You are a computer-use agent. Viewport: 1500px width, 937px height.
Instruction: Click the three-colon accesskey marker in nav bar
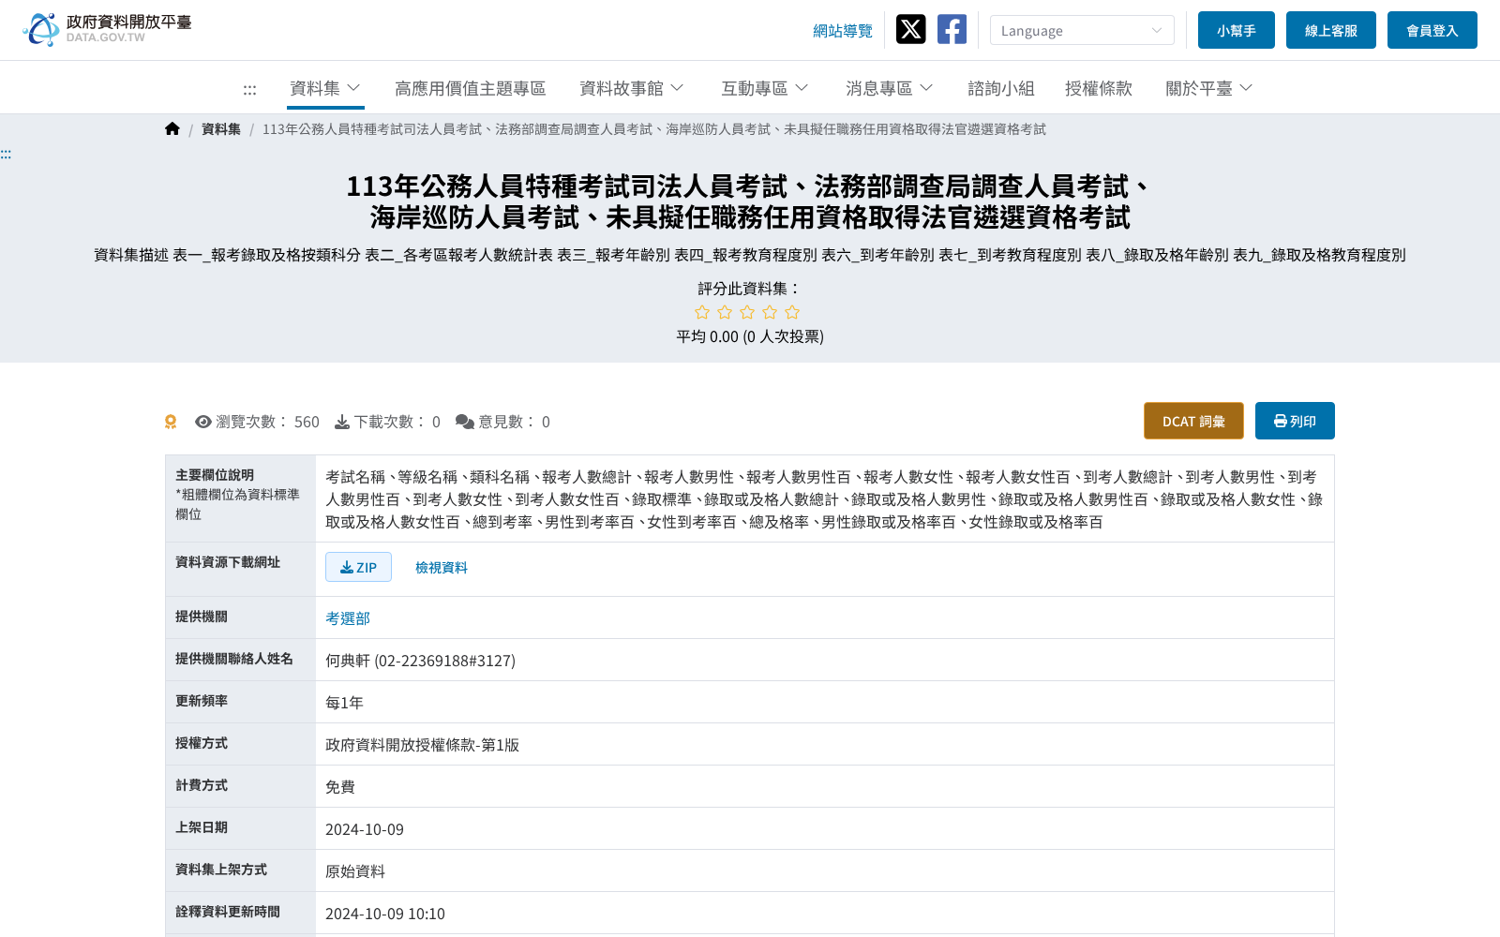point(249,90)
